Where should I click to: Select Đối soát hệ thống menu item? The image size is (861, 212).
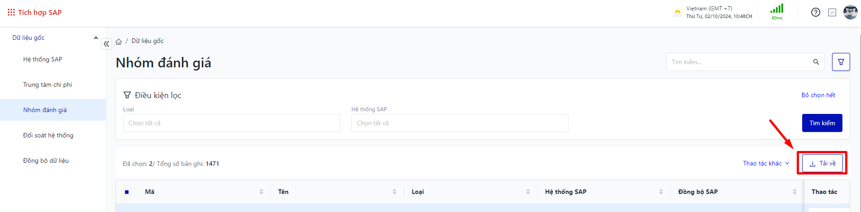click(x=48, y=135)
